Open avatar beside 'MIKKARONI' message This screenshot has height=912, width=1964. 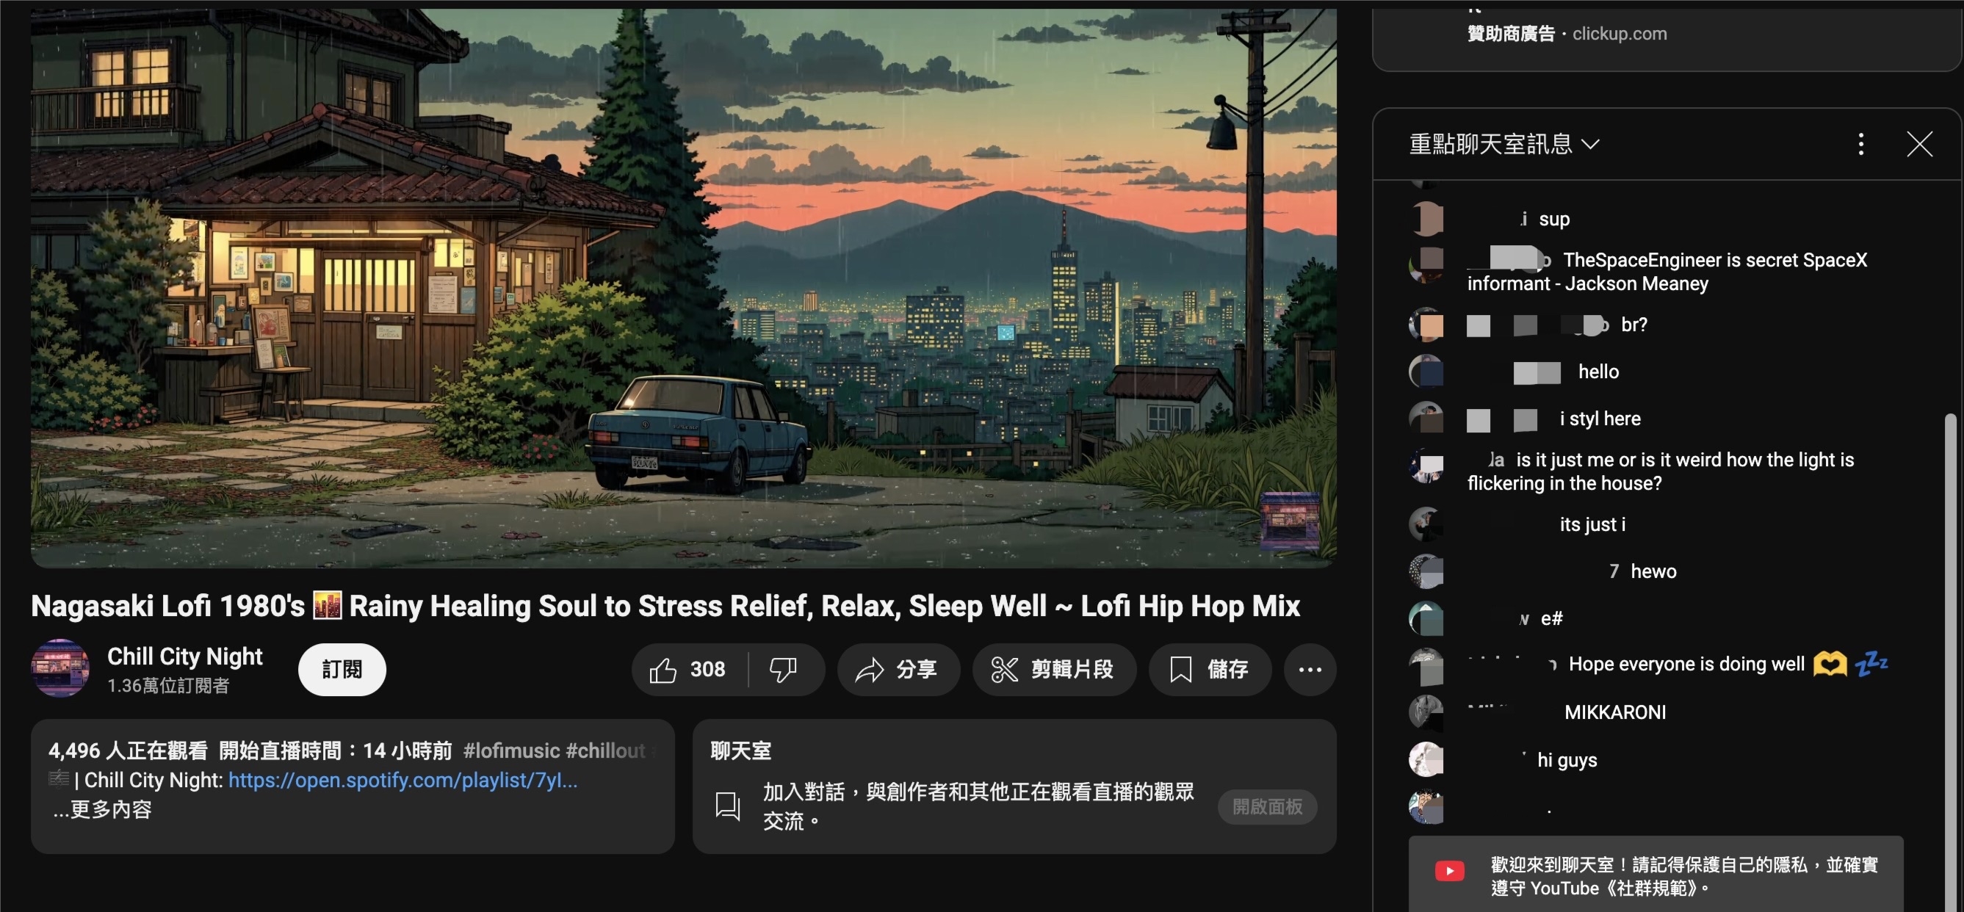tap(1426, 712)
